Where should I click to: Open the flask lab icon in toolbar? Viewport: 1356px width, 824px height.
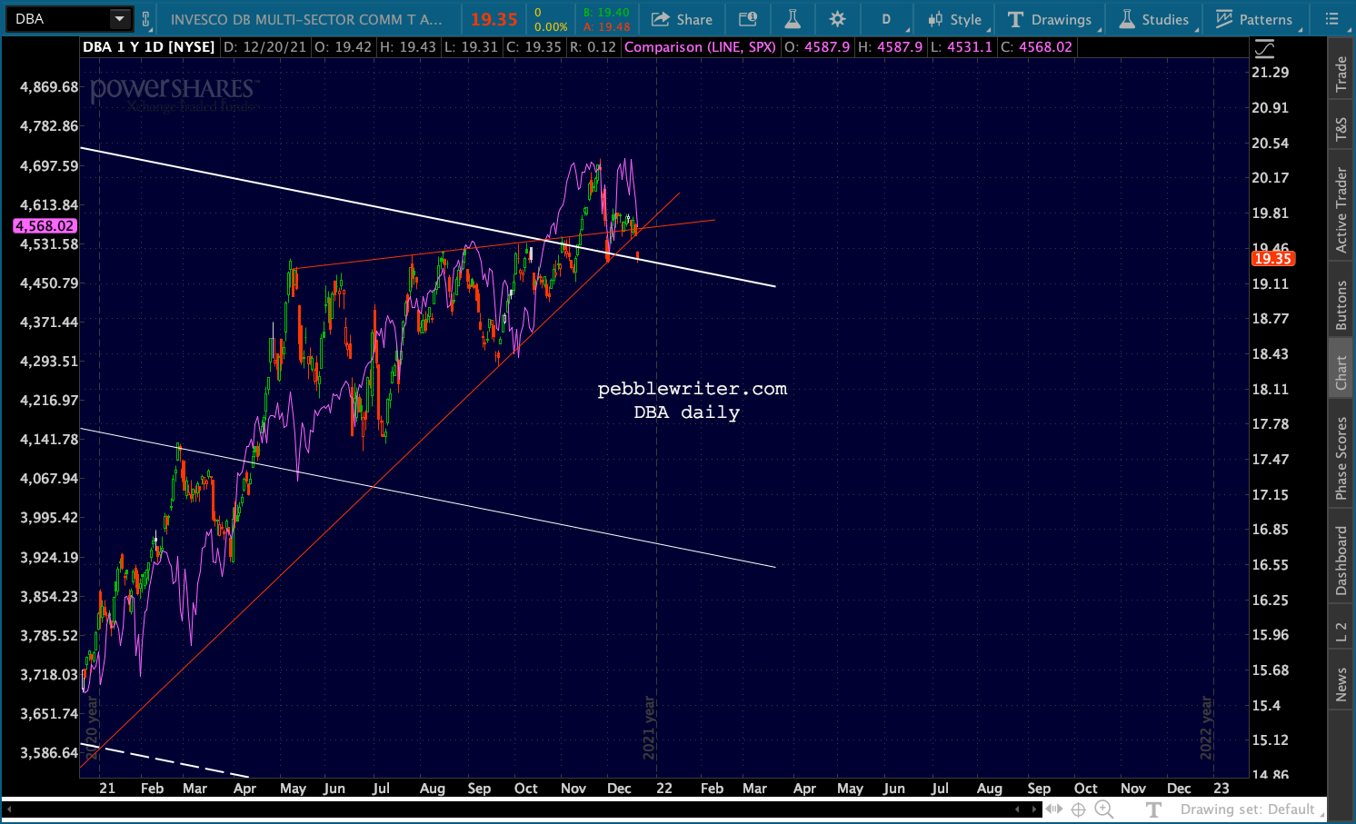(793, 19)
